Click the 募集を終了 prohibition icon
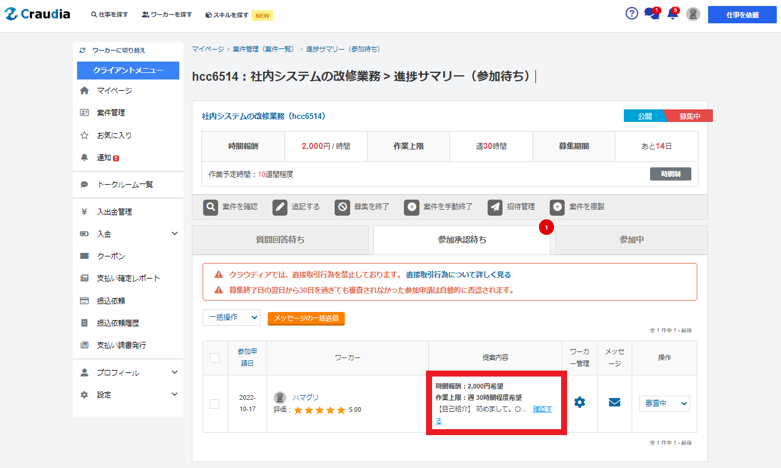The width and height of the screenshot is (781, 468). [342, 207]
